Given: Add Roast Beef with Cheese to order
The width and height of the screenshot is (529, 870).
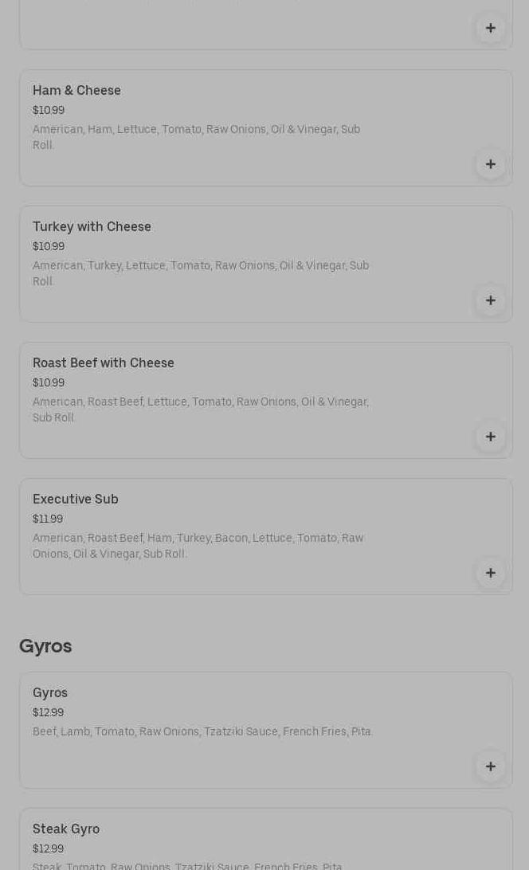Looking at the screenshot, I should 491,437.
